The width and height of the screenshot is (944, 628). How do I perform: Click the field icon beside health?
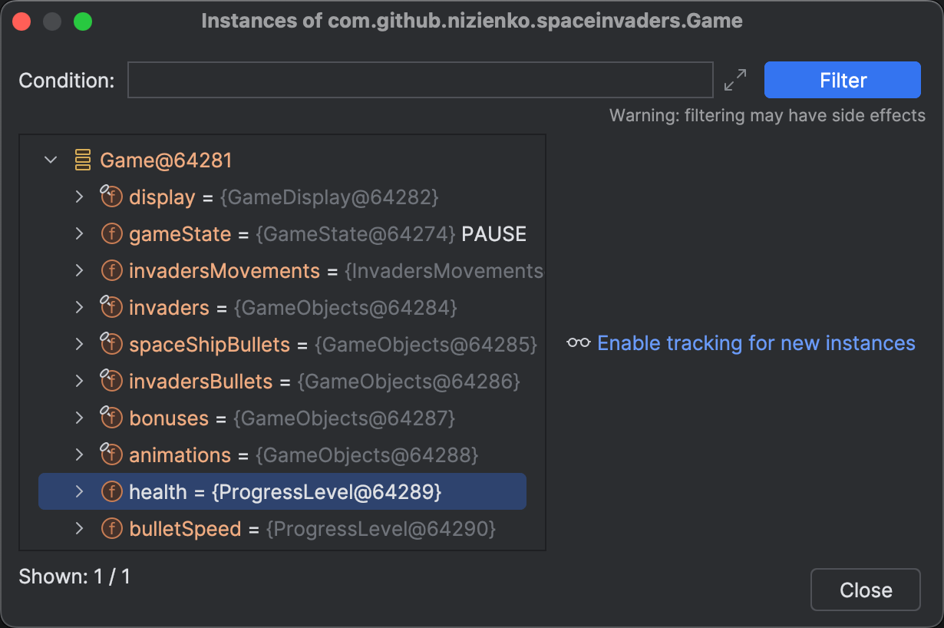(x=112, y=492)
